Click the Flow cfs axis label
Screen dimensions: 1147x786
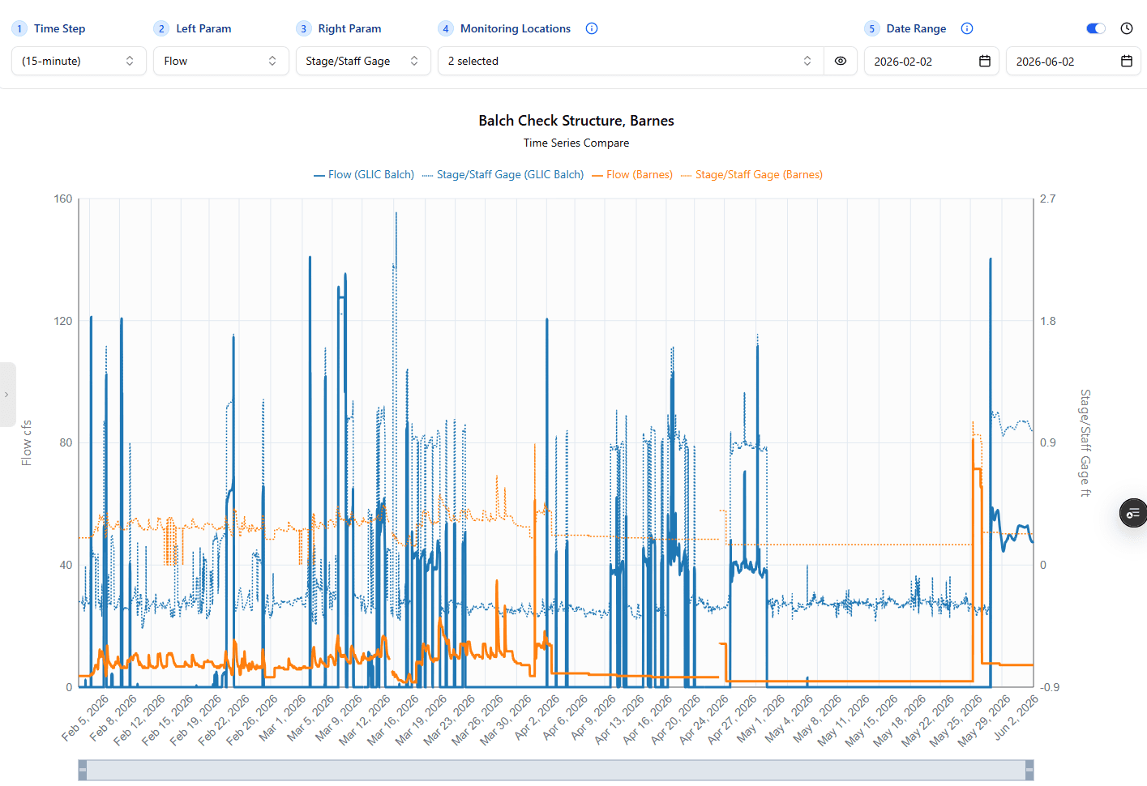[27, 442]
